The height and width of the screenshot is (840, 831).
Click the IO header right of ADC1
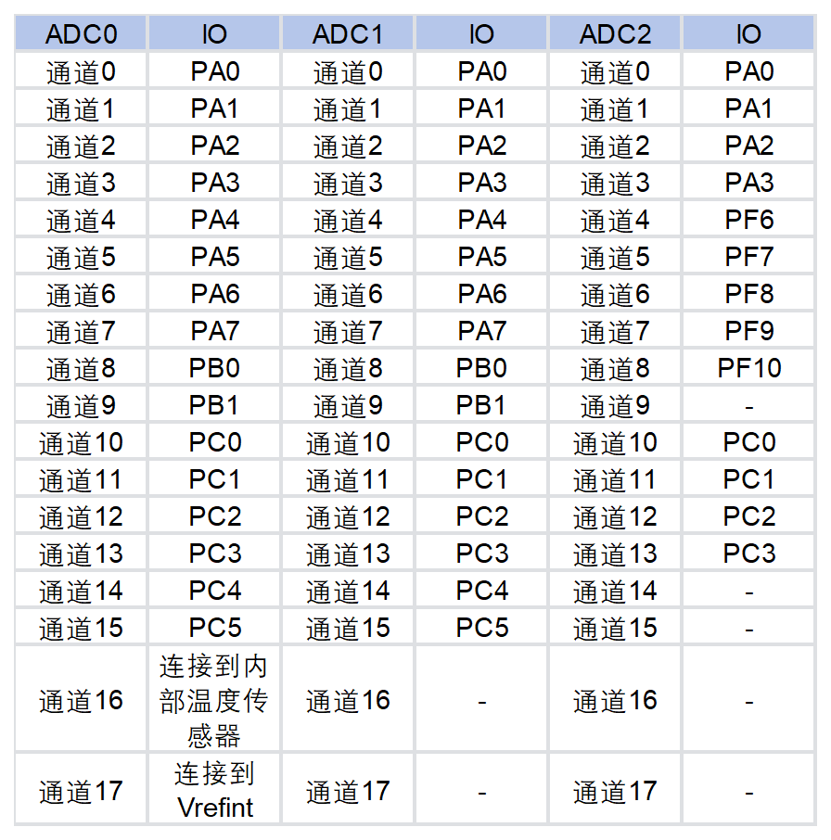481,33
